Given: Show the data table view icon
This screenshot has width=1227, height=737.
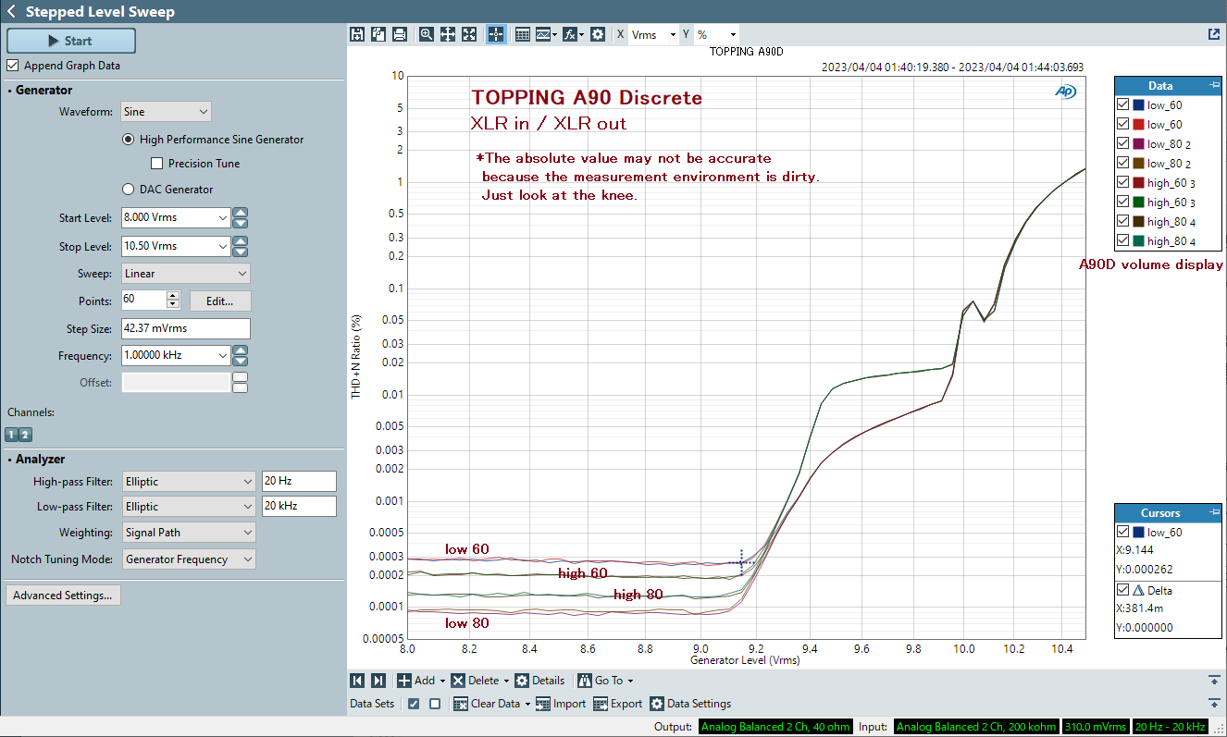Looking at the screenshot, I should pos(523,34).
